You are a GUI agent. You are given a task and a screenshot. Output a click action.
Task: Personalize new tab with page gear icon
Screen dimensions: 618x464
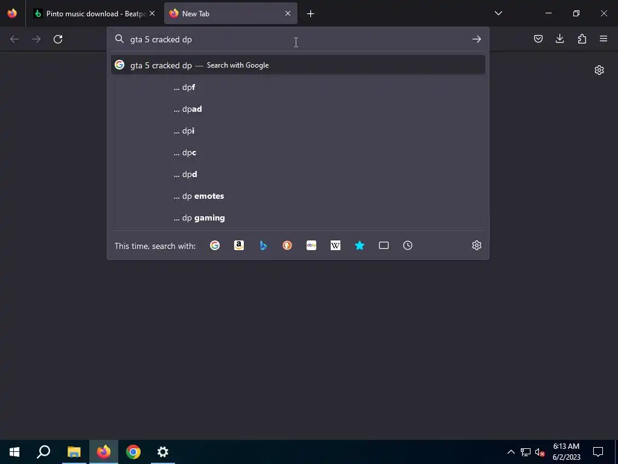[599, 70]
